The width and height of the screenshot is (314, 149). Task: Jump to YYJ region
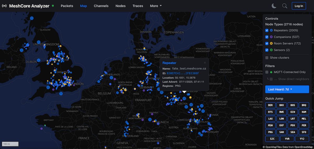click(302, 139)
